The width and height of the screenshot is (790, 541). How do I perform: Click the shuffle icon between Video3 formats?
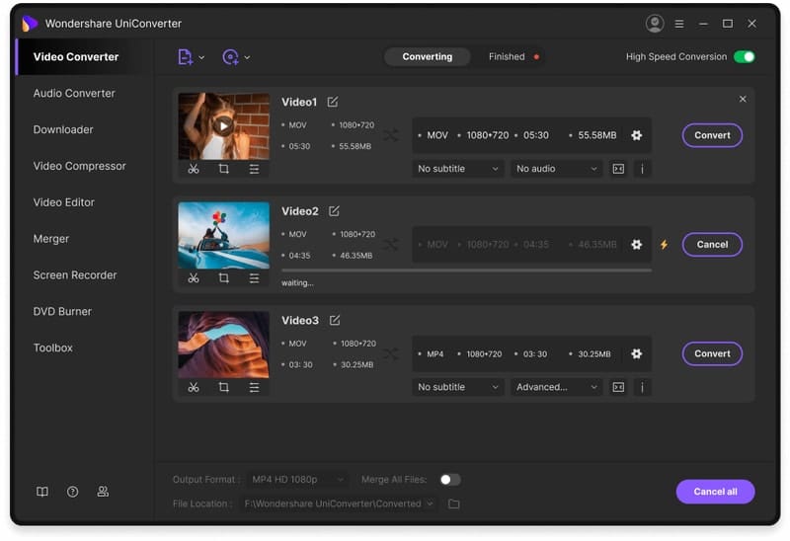(x=391, y=353)
